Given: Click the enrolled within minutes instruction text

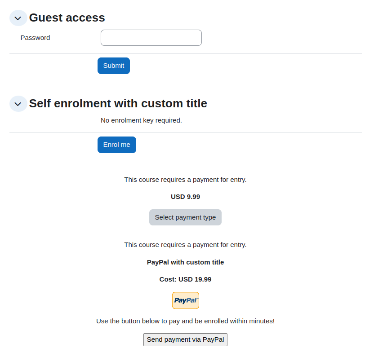Looking at the screenshot, I should click(185, 321).
